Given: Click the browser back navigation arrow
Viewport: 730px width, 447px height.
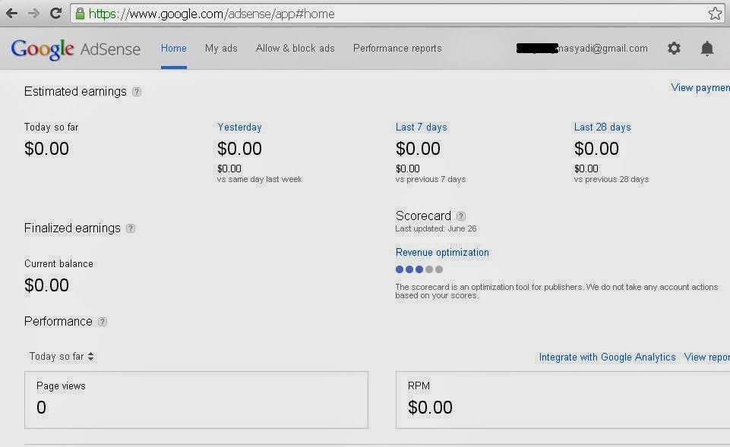Looking at the screenshot, I should (11, 12).
